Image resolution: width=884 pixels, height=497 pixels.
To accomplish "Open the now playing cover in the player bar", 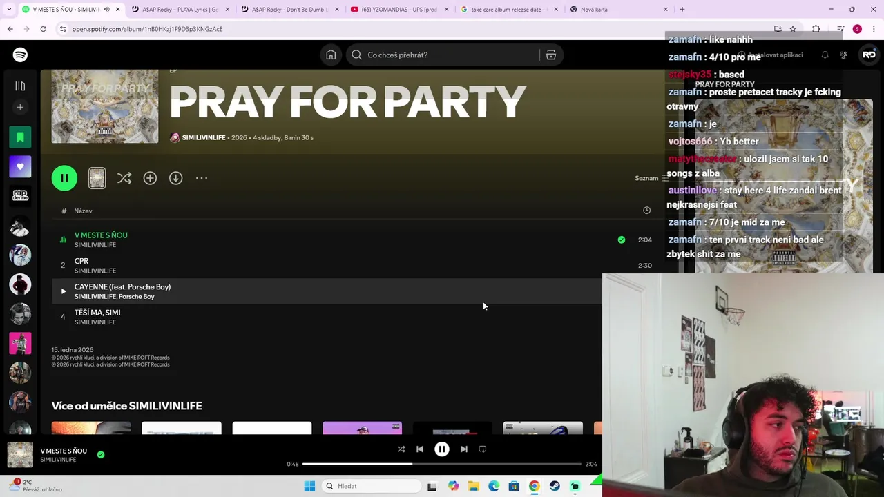I will 20,455.
